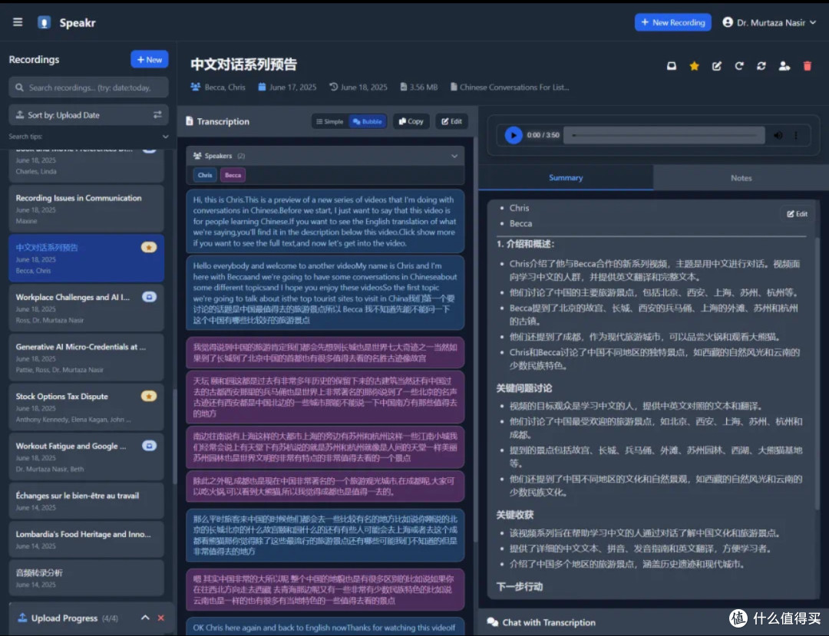
Task: Click inbox badge on Workplace Challenges item
Action: click(x=149, y=297)
